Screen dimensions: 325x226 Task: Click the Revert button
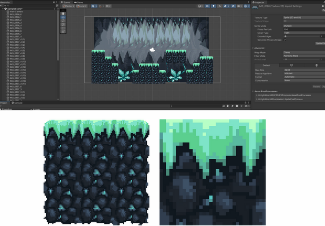(316, 87)
